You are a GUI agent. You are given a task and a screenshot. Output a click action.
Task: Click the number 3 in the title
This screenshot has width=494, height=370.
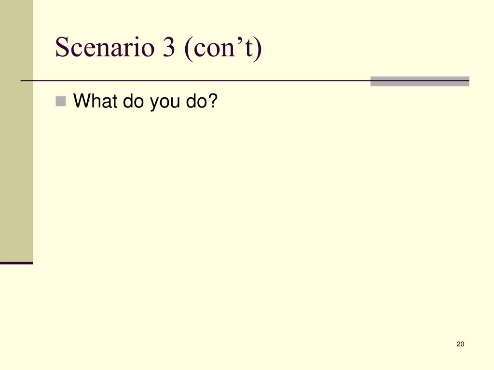point(169,47)
